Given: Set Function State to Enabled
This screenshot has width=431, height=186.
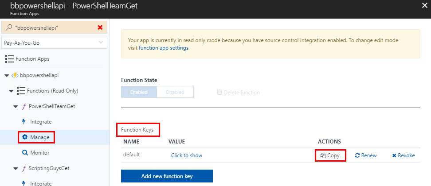Looking at the screenshot, I should coord(139,92).
